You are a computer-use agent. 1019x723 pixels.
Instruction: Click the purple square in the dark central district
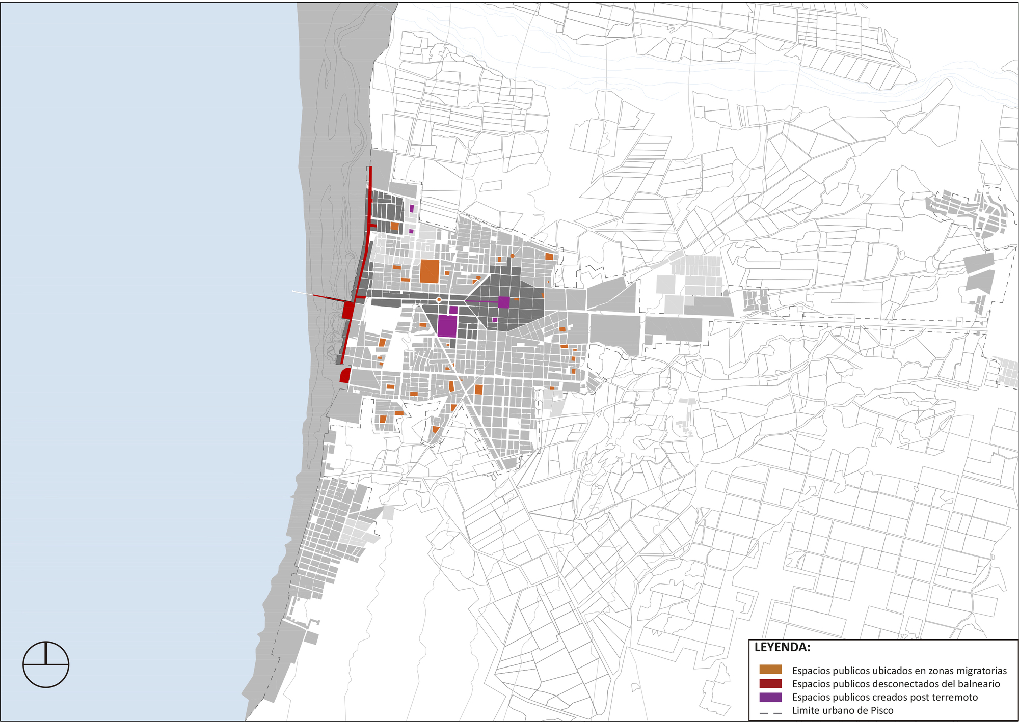(x=504, y=302)
